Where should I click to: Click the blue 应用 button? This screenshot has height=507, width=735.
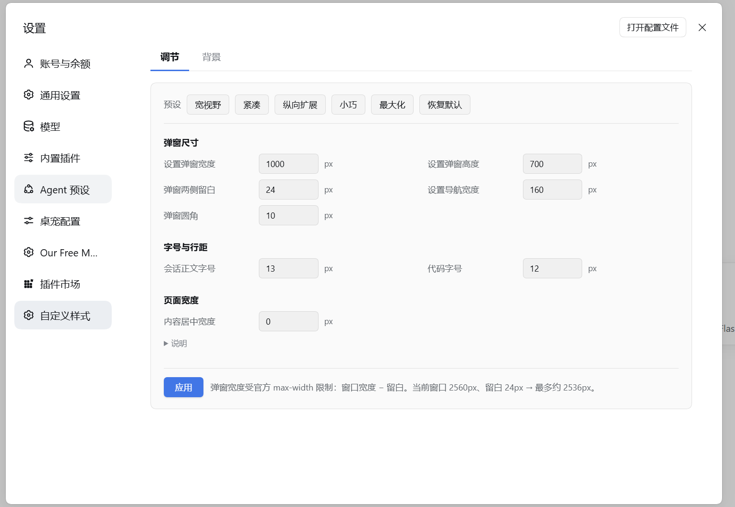pos(183,387)
